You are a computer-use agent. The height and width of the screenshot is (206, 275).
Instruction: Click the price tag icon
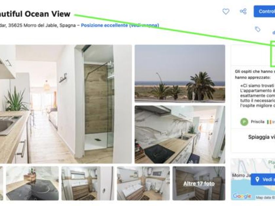pyautogui.click(x=257, y=29)
